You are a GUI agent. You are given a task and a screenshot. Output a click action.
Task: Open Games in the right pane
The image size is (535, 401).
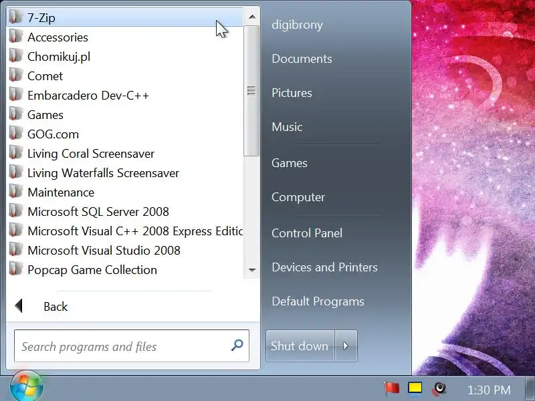pyautogui.click(x=290, y=163)
